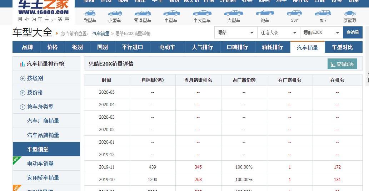Select the 紧凑型车 car category icon

tap(143, 13)
